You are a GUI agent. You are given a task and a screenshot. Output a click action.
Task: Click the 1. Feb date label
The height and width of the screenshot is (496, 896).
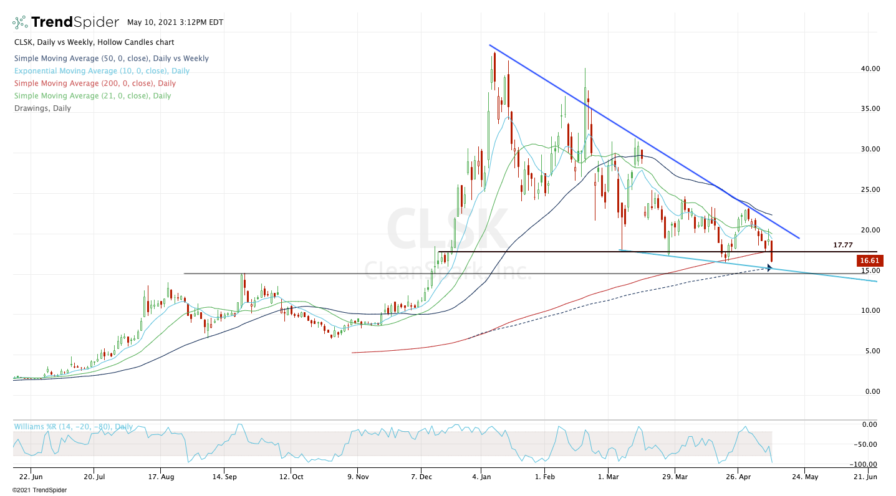pyautogui.click(x=544, y=477)
